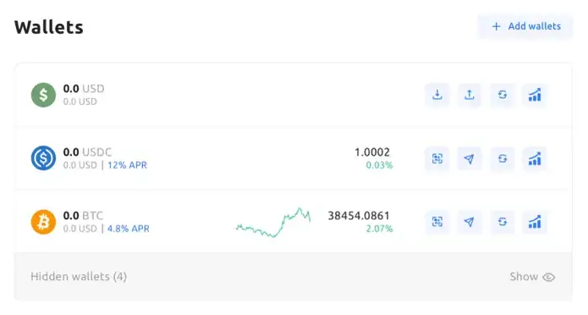Click send icon for USDC wallet
This screenshot has height=315, width=588.
click(x=469, y=158)
